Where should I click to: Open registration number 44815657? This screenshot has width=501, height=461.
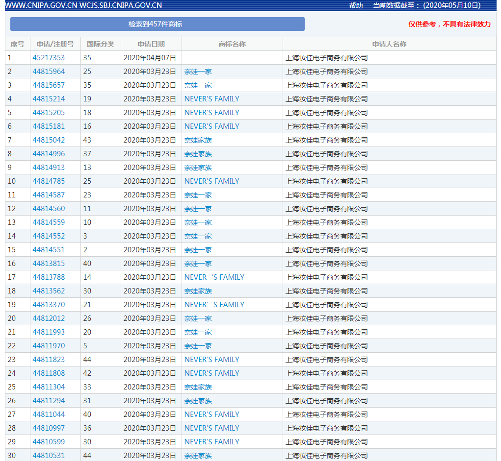point(49,85)
